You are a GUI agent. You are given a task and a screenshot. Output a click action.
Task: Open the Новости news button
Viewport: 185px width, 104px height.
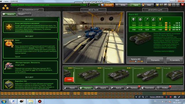(9, 14)
